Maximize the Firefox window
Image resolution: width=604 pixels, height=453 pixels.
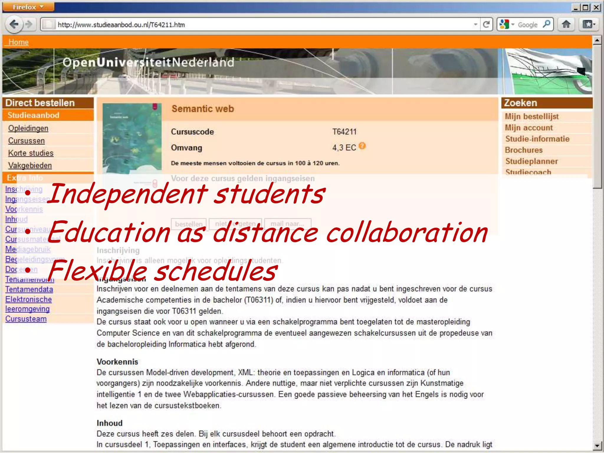[x=586, y=7]
